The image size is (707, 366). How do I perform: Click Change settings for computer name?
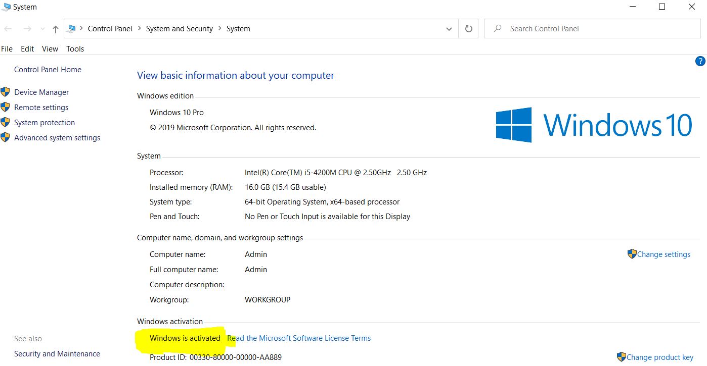pos(664,254)
